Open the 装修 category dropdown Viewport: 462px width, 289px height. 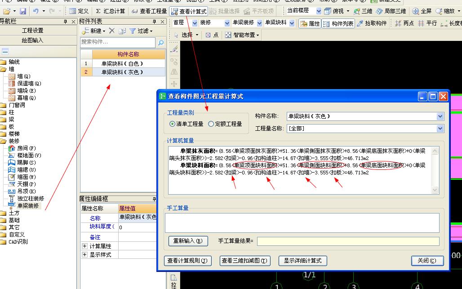pos(227,23)
